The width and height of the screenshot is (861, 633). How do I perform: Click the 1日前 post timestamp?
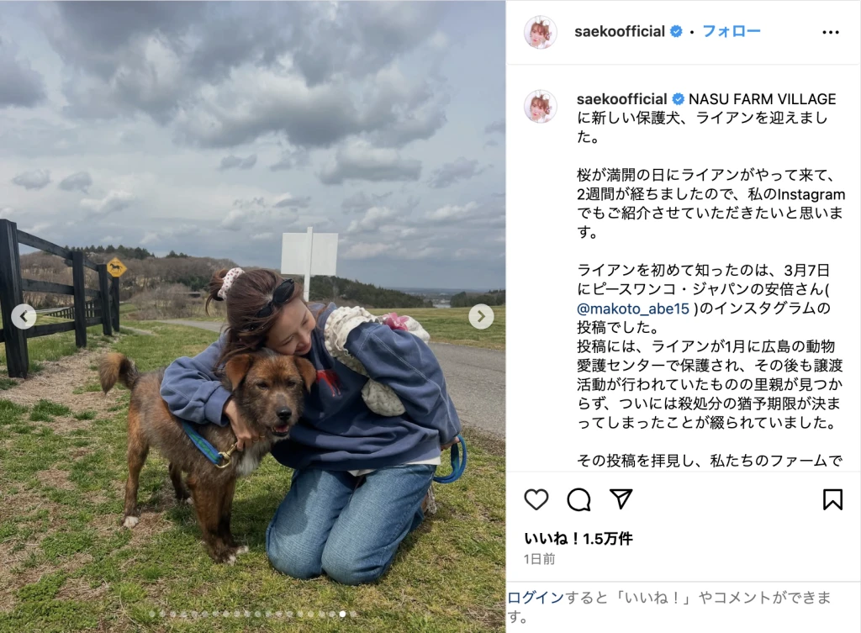539,559
